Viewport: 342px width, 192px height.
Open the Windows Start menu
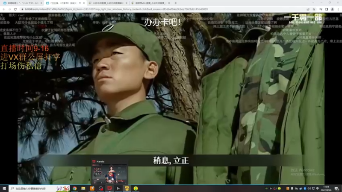point(4,188)
